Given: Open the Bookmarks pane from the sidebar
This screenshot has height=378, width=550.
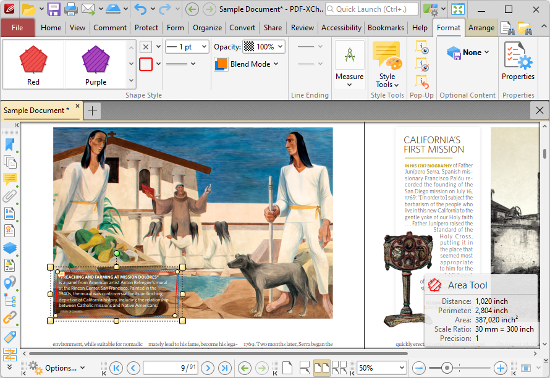Looking at the screenshot, I should coord(10,145).
